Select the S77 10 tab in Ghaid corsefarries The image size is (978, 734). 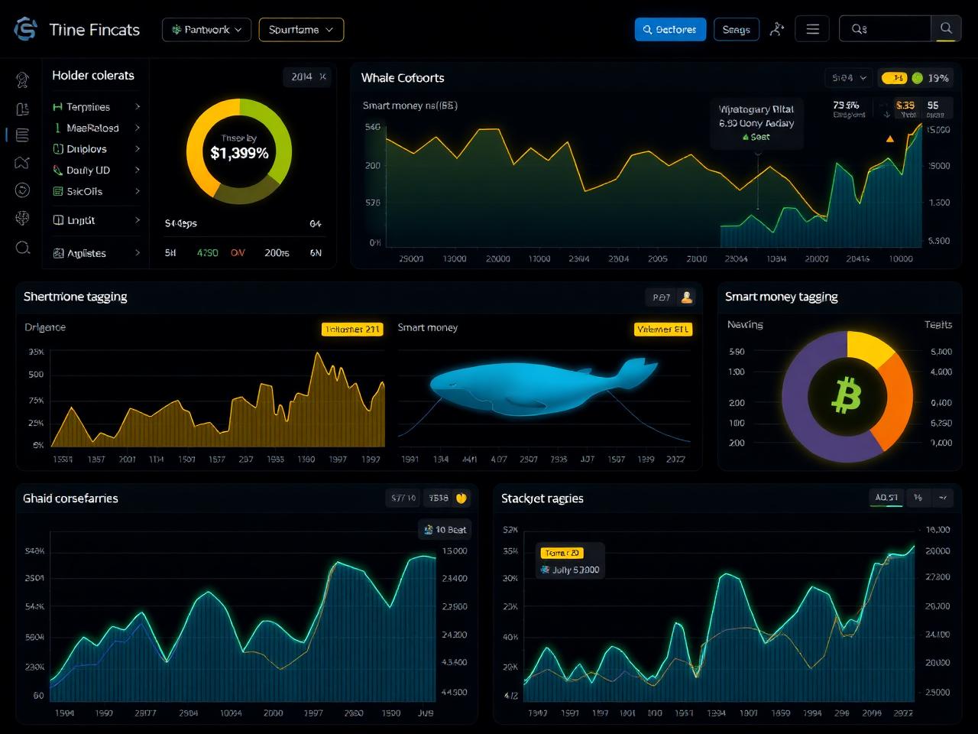pyautogui.click(x=403, y=498)
